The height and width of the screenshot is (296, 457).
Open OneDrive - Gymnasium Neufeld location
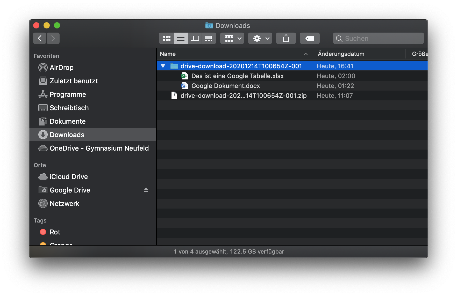pos(99,148)
